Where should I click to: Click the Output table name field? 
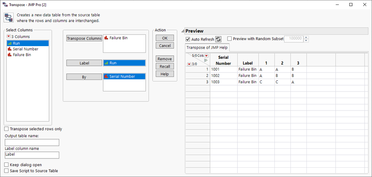pos(32,142)
